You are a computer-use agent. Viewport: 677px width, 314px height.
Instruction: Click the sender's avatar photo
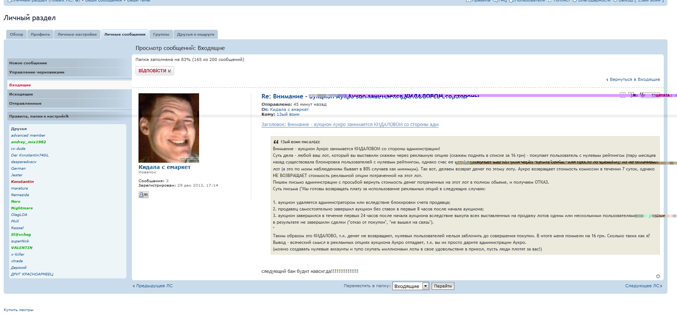(169, 128)
